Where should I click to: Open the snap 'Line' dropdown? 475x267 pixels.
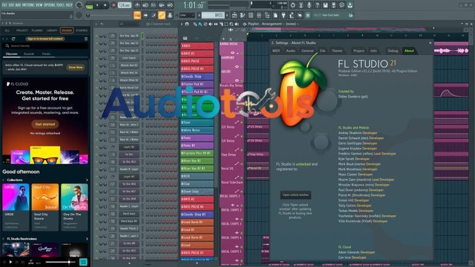187,15
